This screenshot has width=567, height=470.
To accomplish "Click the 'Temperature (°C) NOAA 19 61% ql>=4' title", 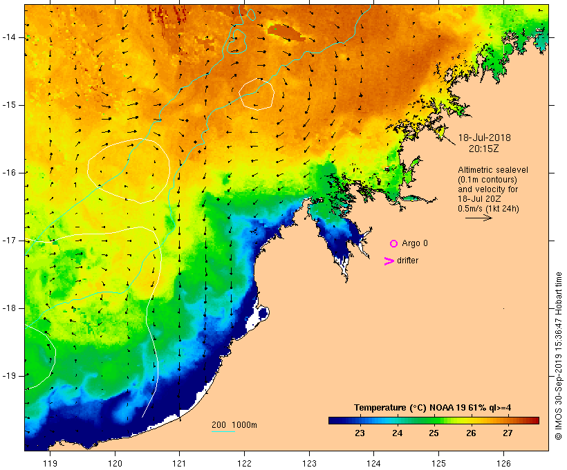I will point(432,408).
